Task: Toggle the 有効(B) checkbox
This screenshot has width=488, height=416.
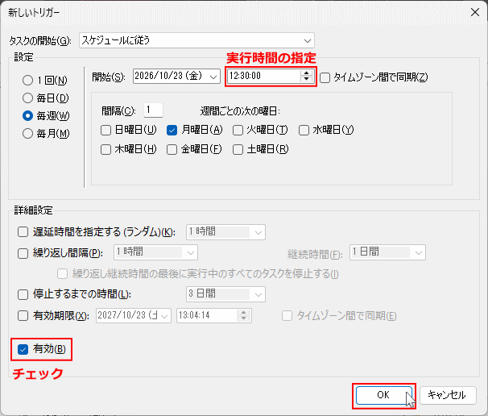Action: (23, 349)
